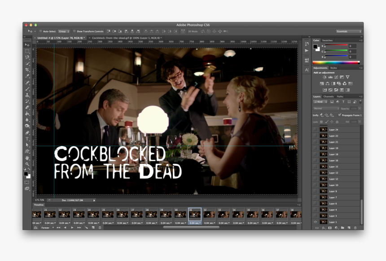Switch to the Channels tab
The height and width of the screenshot is (261, 386).
(x=329, y=96)
